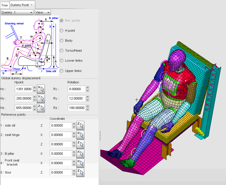Click the Hx pick-X cursor icon

point(41,89)
